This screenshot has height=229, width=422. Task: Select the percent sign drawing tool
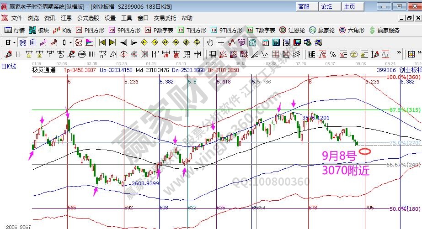pos(333,54)
